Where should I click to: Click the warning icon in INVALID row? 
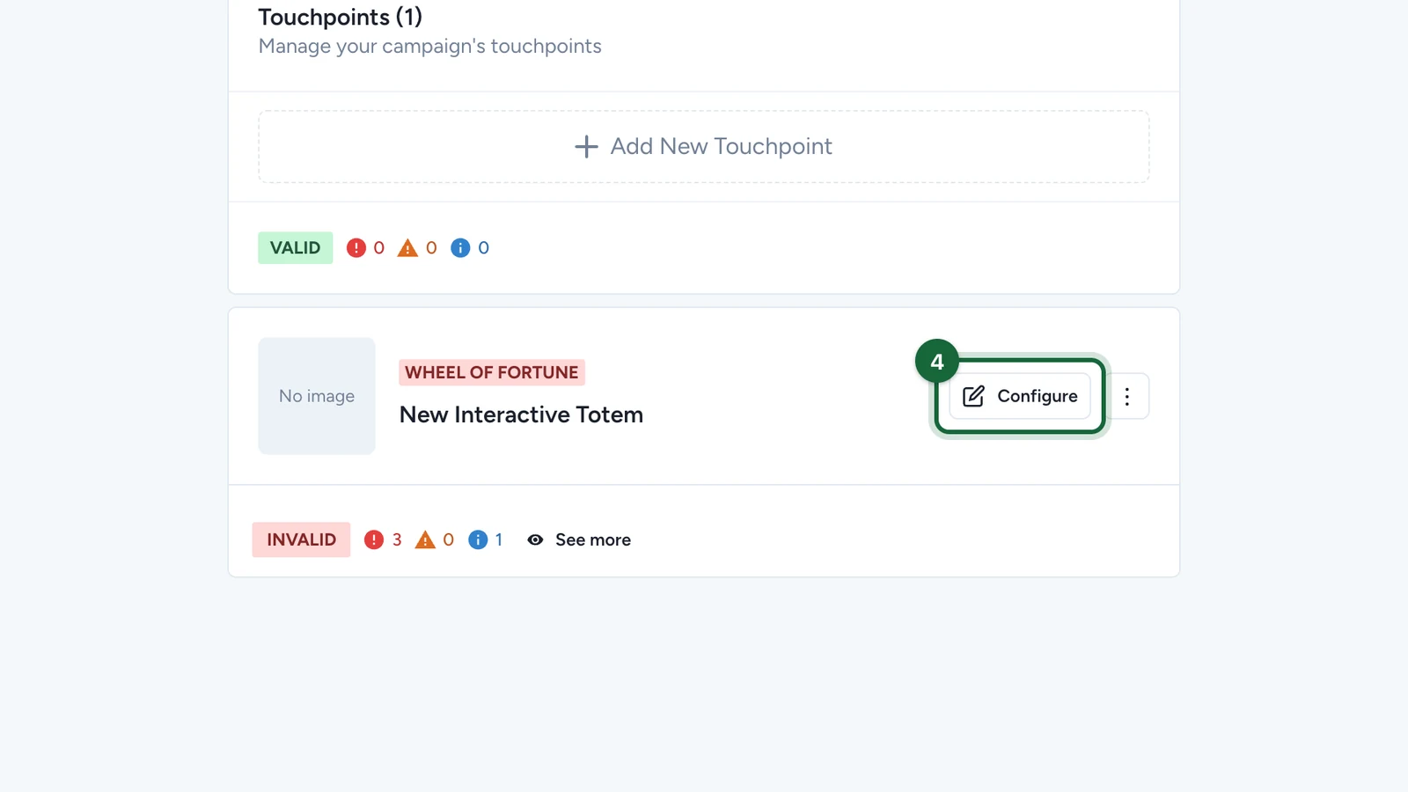click(425, 539)
